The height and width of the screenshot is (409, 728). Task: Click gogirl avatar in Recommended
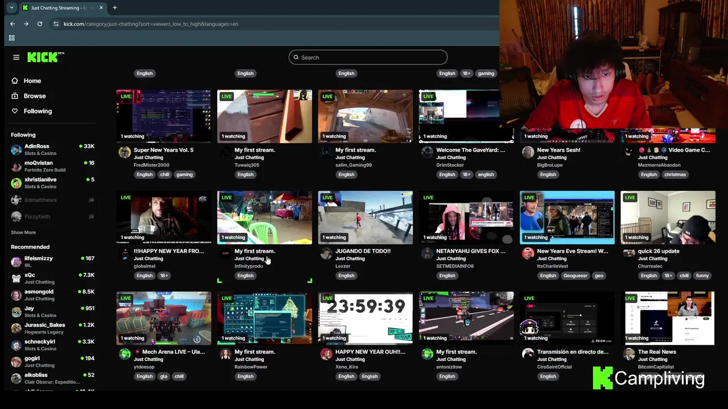tap(16, 361)
